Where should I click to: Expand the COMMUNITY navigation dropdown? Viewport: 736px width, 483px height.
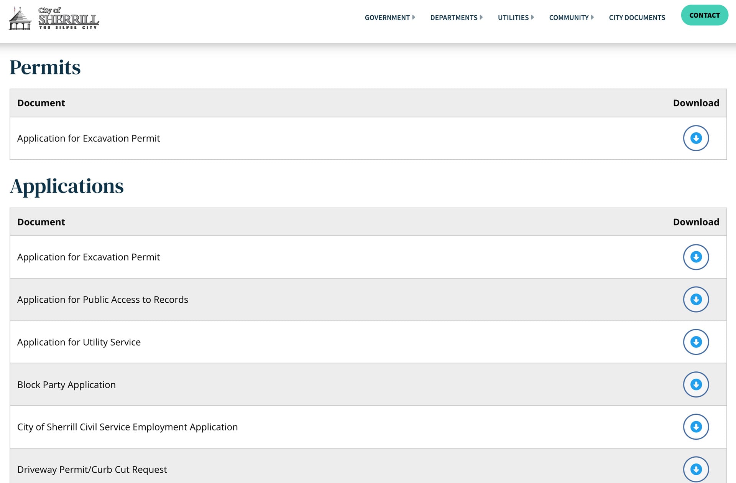pyautogui.click(x=569, y=18)
